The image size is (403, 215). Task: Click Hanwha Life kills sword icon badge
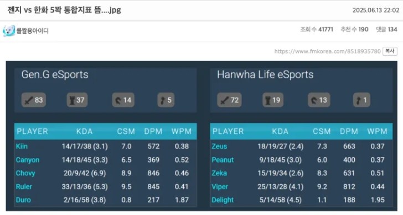point(229,100)
